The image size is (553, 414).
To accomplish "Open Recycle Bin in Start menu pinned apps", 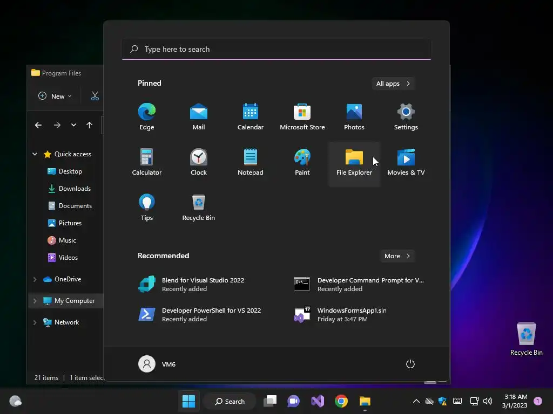I will point(199,208).
